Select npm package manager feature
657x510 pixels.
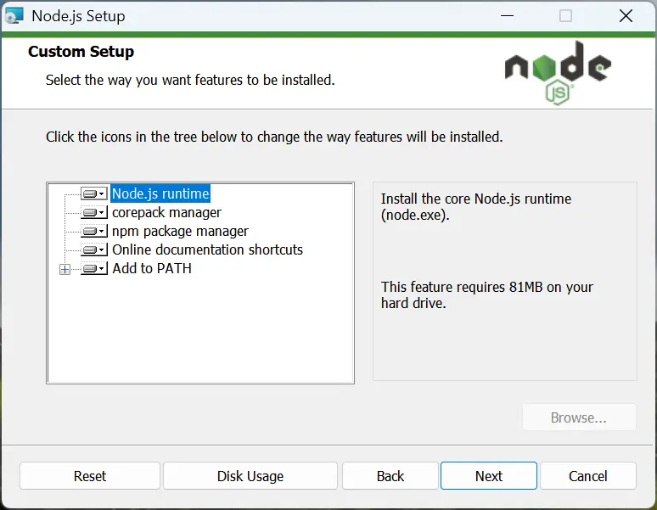tap(180, 231)
